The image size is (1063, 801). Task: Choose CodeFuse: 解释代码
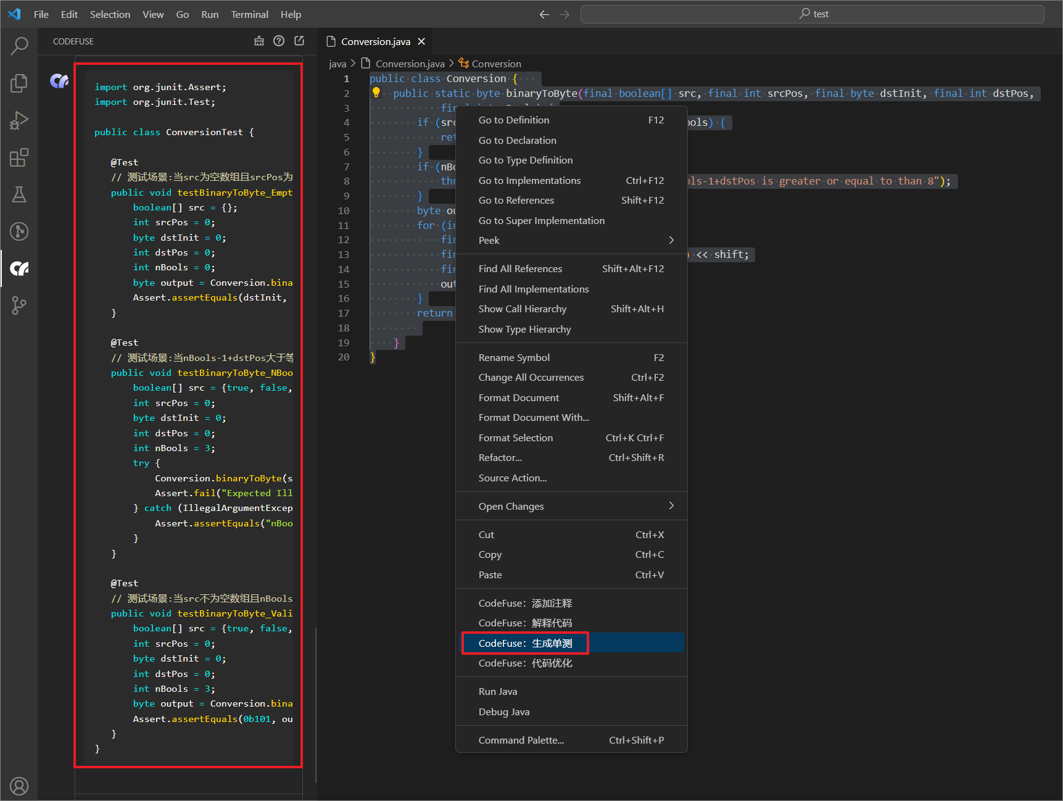(571, 623)
